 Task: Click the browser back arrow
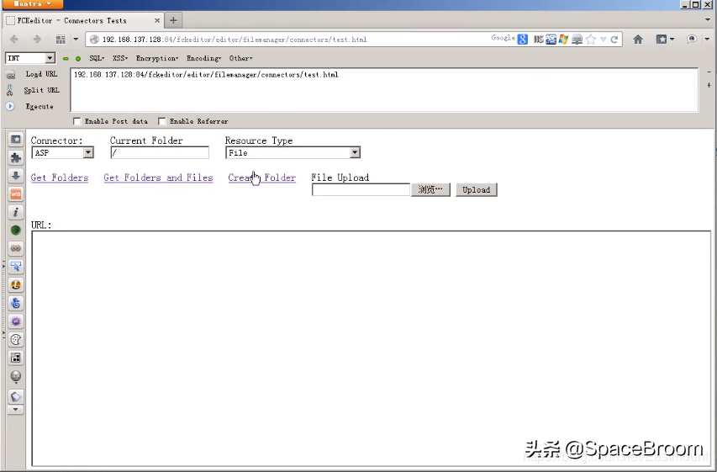14,40
